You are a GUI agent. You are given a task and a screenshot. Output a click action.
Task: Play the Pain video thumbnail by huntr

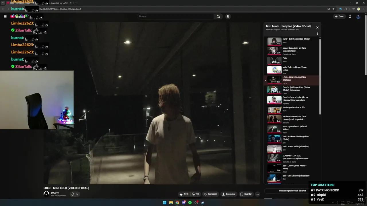pos(274,61)
